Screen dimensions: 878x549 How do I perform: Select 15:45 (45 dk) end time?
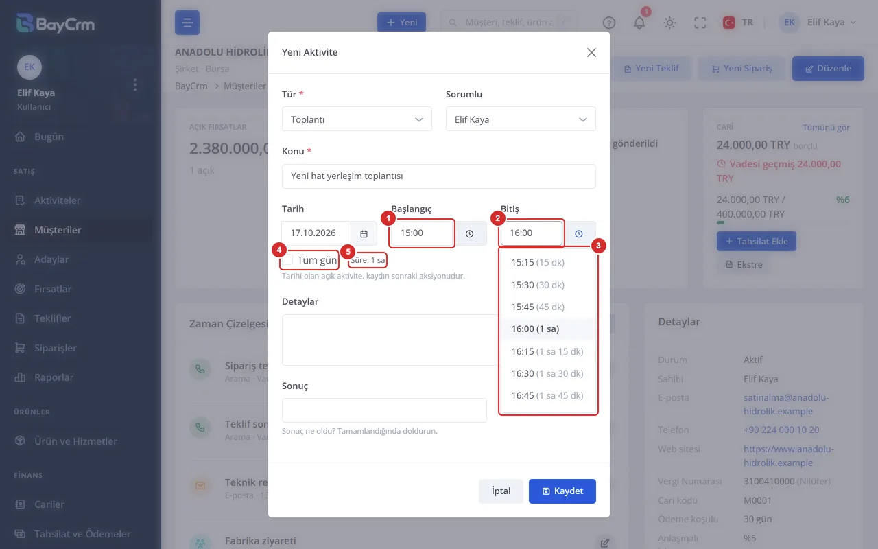pyautogui.click(x=547, y=307)
